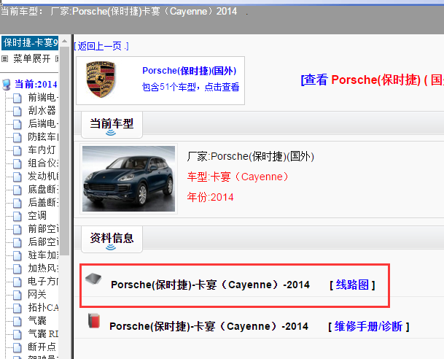This screenshot has width=444, height=359.
Task: Click 包含51个车型，点击查看 link
Action: point(190,87)
